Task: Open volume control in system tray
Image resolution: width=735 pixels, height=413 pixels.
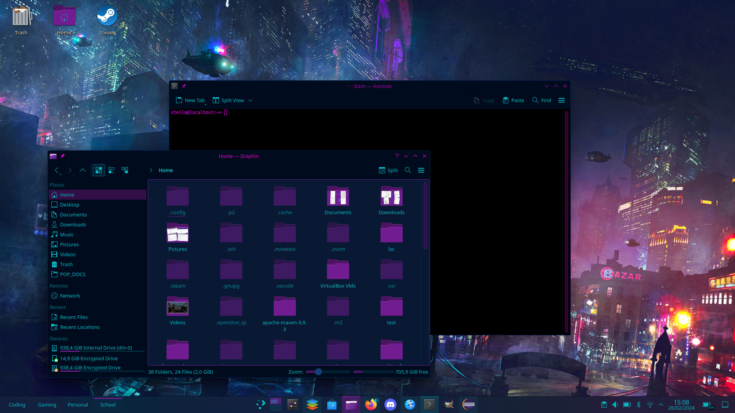Action: [x=615, y=405]
